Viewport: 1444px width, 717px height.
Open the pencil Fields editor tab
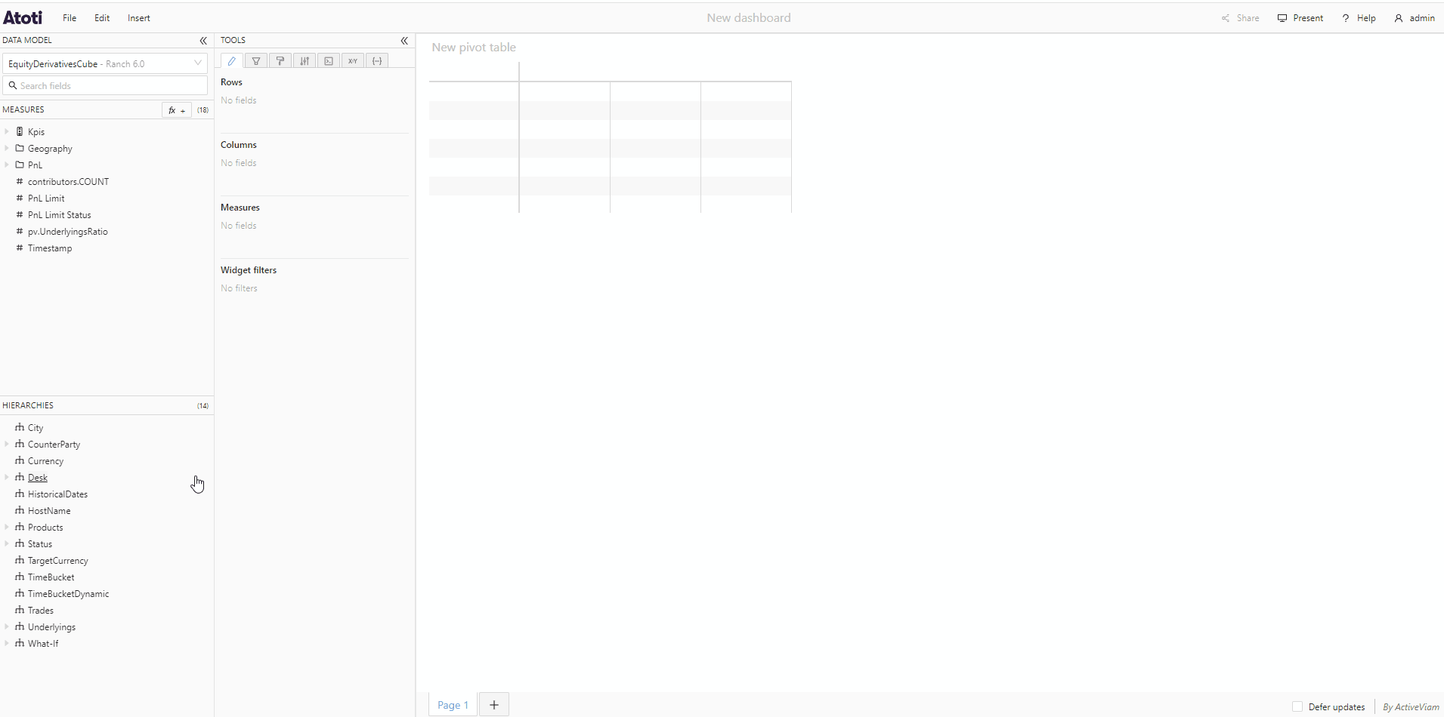(x=232, y=61)
